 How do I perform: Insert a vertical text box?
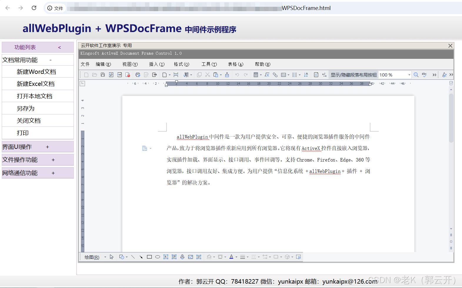coord(174,257)
